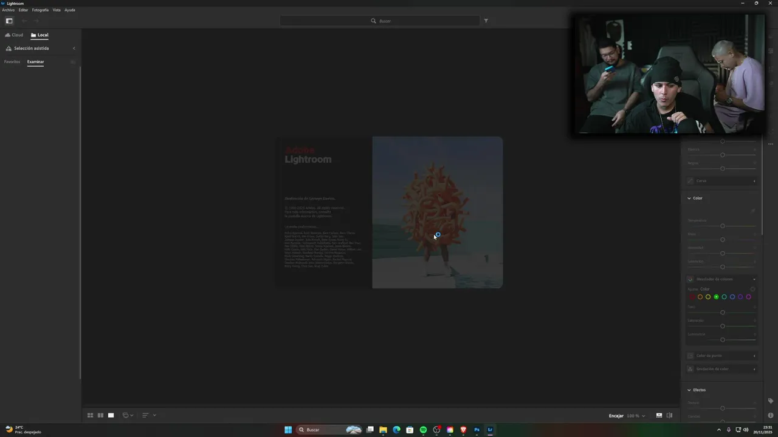Collapse the Selección asistida arrow
The height and width of the screenshot is (437, 778).
tap(74, 49)
